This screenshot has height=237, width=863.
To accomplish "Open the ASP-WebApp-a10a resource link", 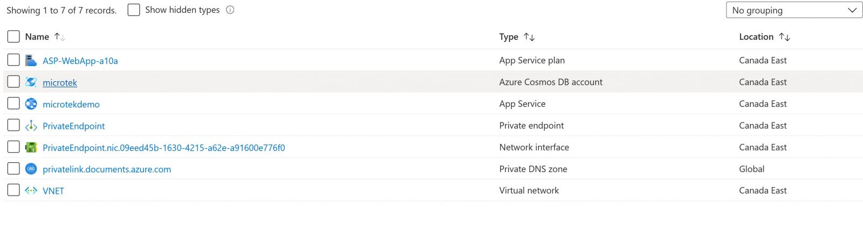I will pos(80,61).
